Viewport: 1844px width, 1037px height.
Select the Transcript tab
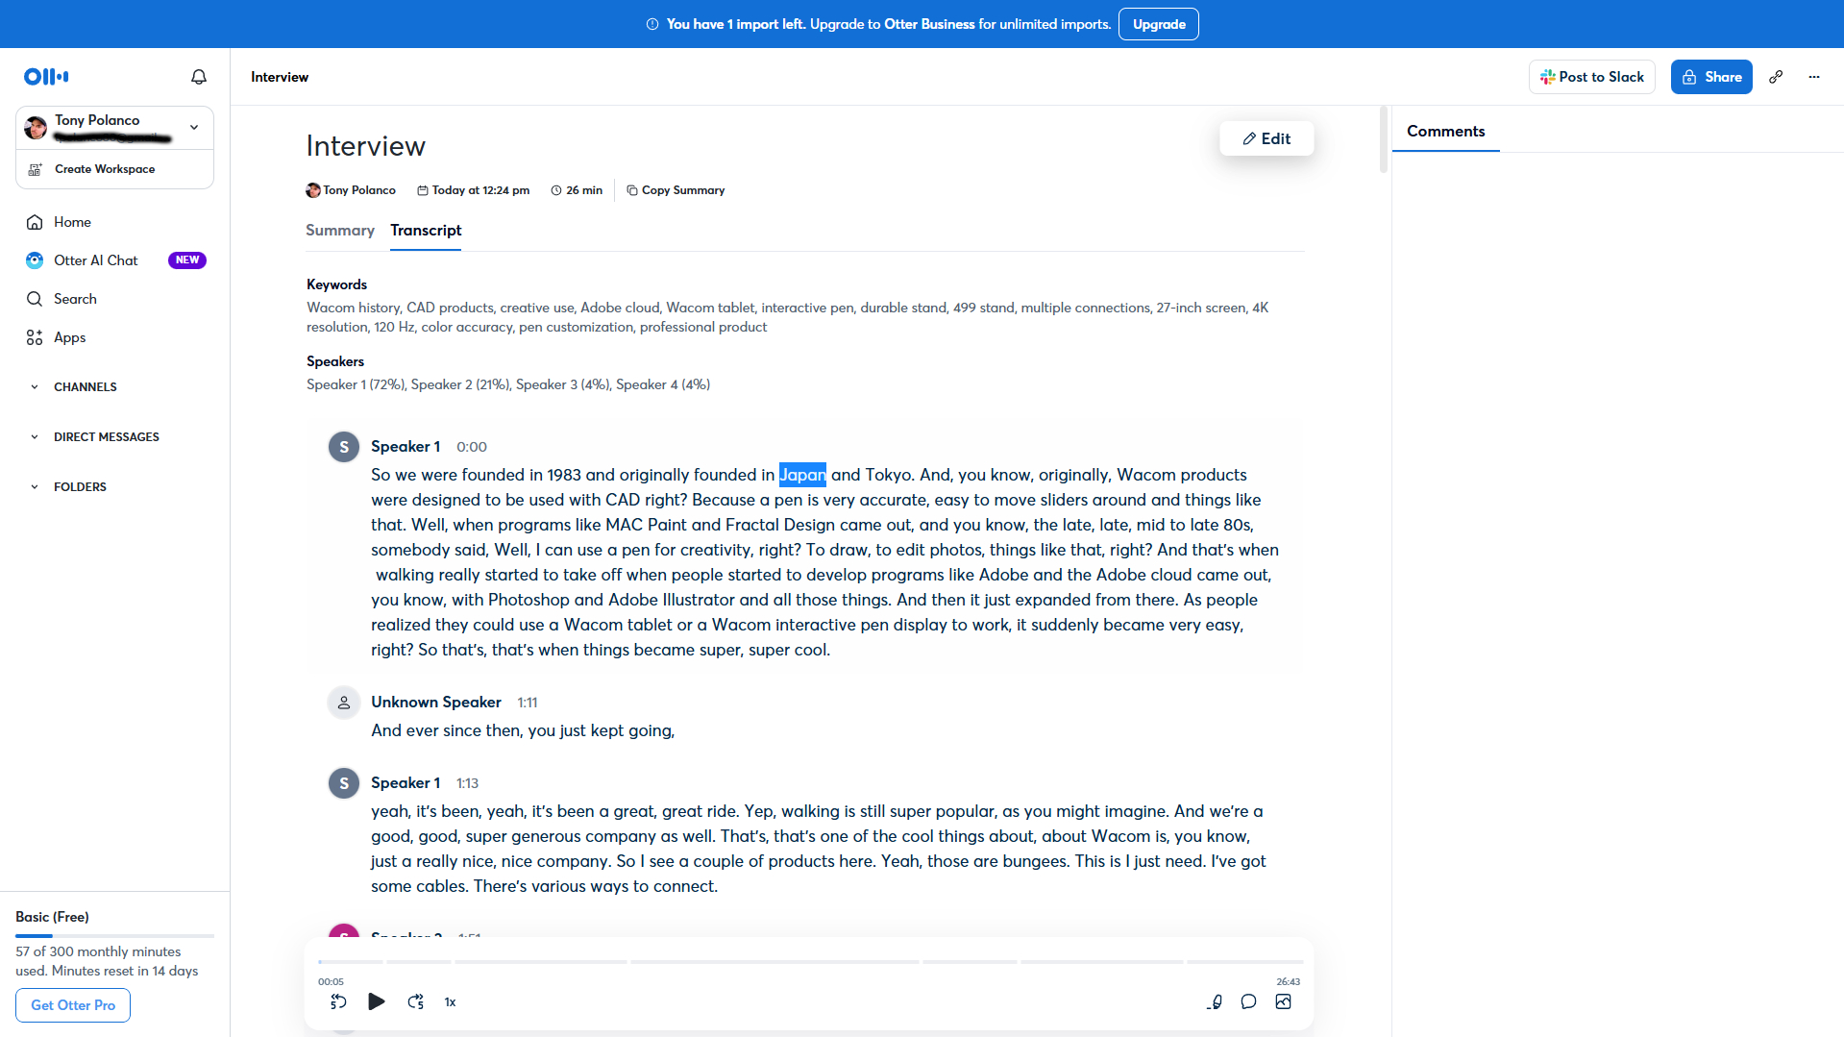(426, 231)
